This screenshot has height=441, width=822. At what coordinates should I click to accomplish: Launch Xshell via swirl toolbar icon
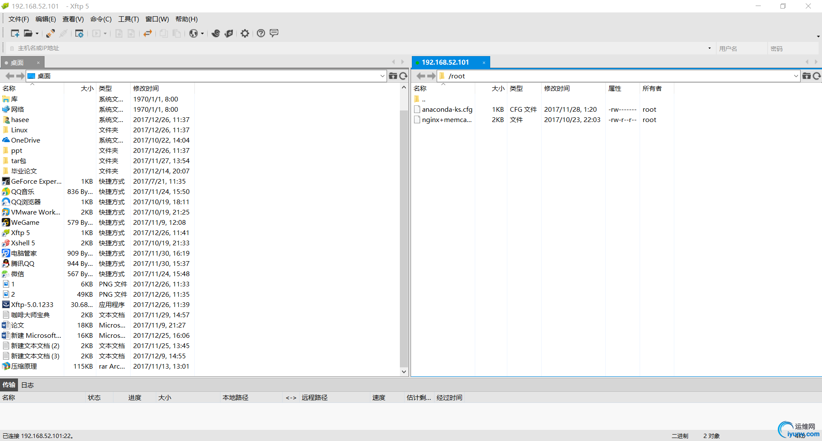[216, 33]
